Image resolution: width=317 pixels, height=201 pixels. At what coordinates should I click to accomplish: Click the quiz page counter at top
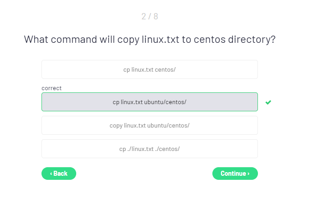(150, 17)
